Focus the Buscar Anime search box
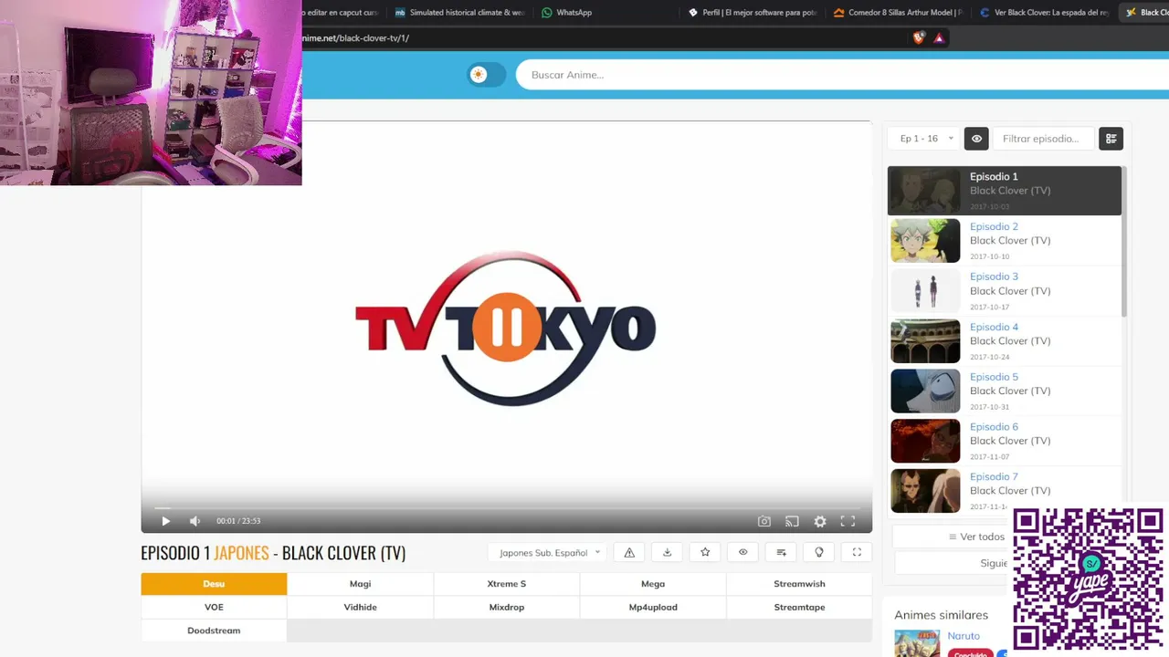The image size is (1169, 657). [x=840, y=75]
